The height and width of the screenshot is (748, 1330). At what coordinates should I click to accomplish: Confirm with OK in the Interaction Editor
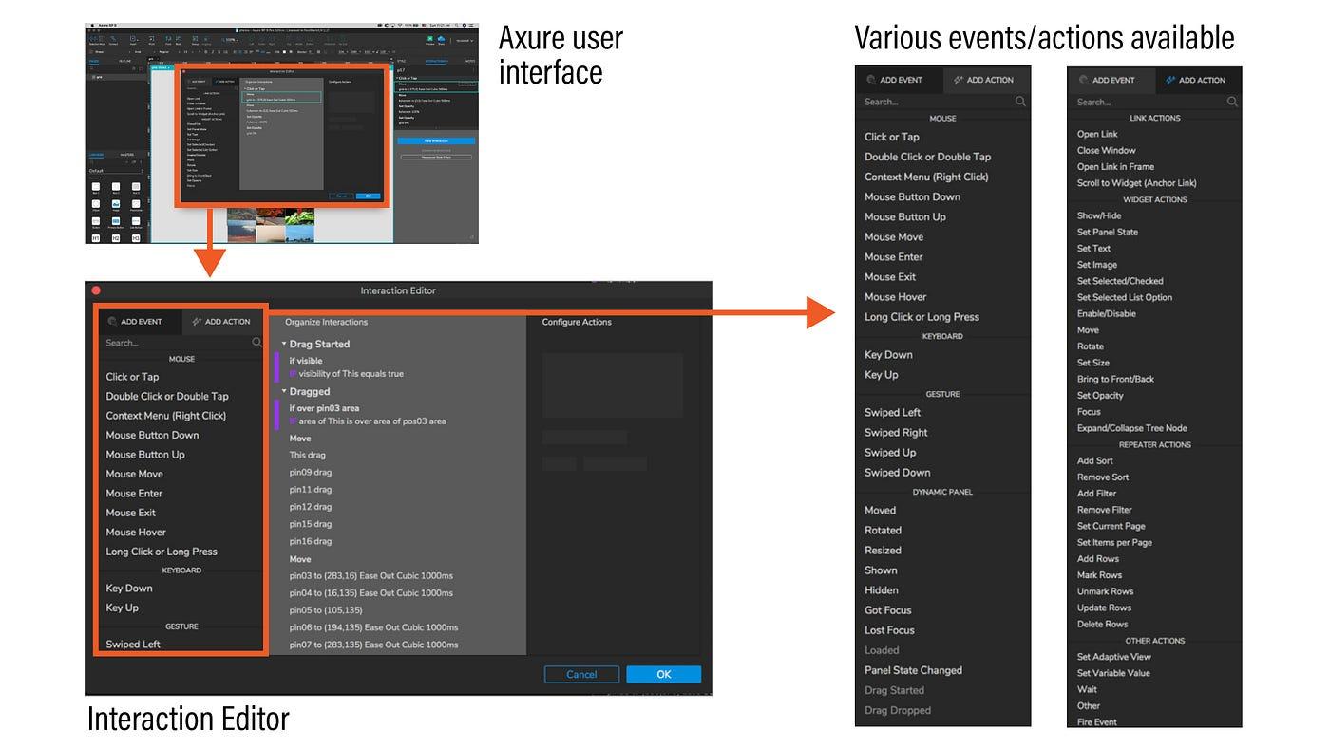663,674
